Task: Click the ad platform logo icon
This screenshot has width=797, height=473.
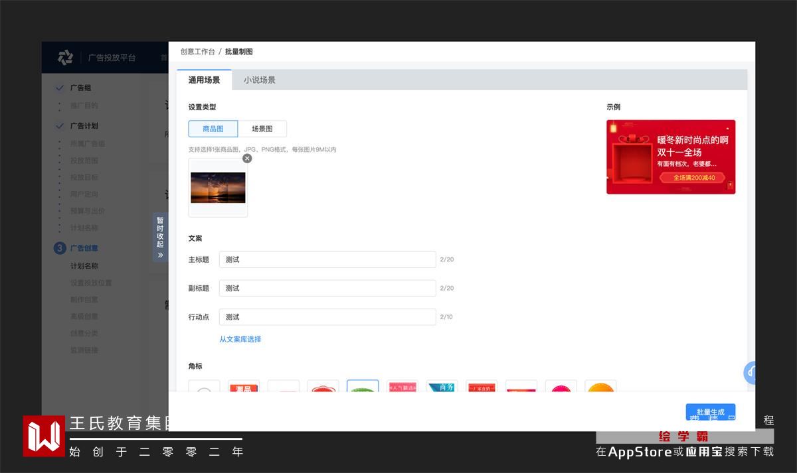Action: tap(65, 58)
